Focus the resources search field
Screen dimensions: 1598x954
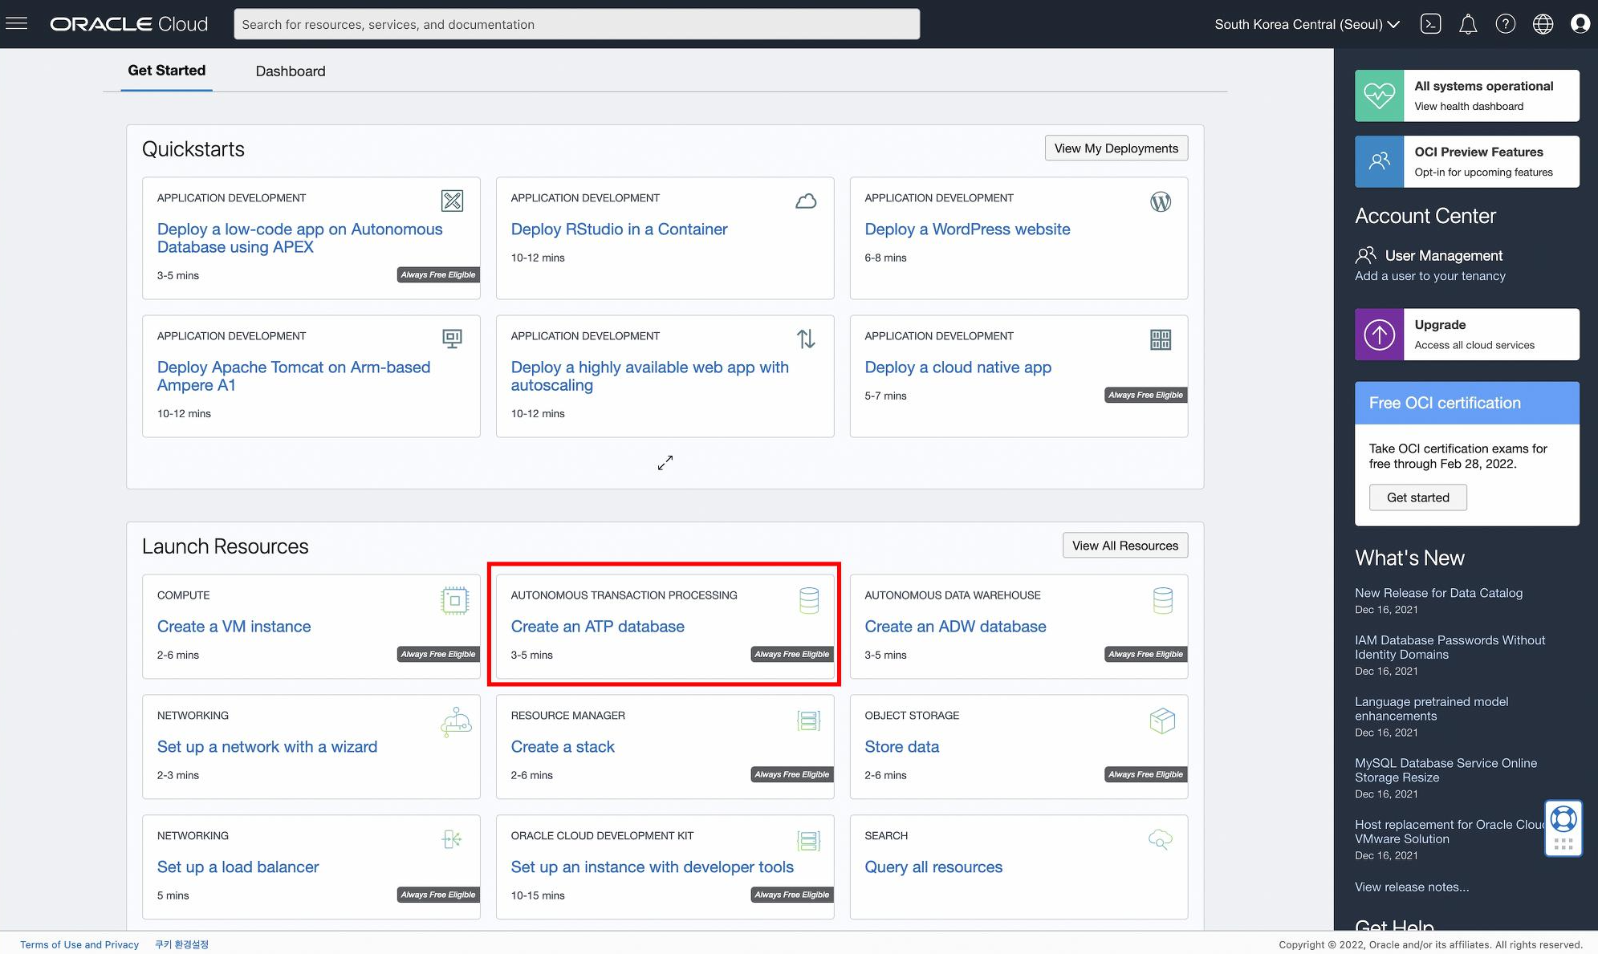pos(576,24)
